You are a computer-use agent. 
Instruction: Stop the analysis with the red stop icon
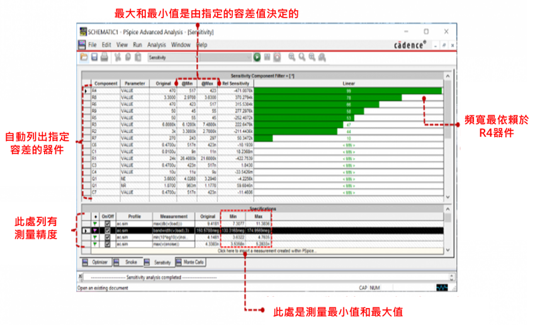click(x=277, y=57)
